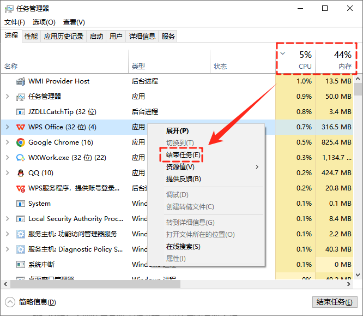Screen dimensions: 363x316
Task: Expand the 服务主机: Diagnostic Policy group
Action: (x=8, y=249)
